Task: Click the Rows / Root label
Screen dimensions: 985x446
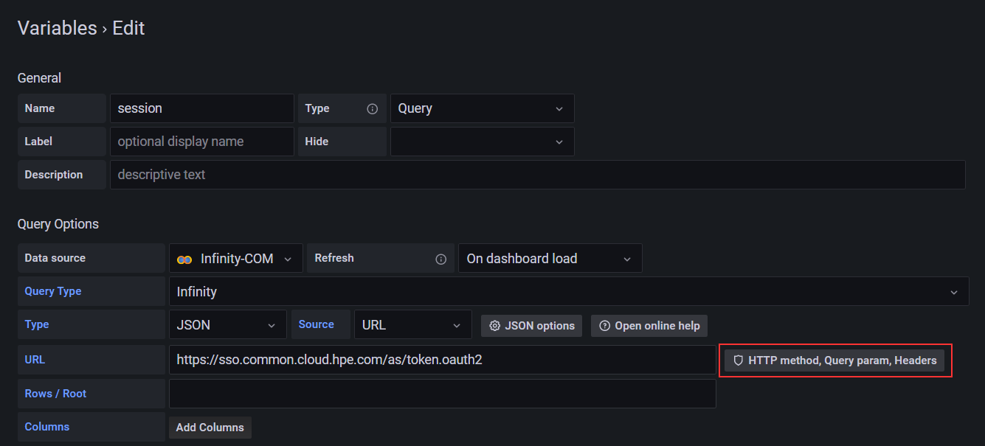Action: click(55, 393)
